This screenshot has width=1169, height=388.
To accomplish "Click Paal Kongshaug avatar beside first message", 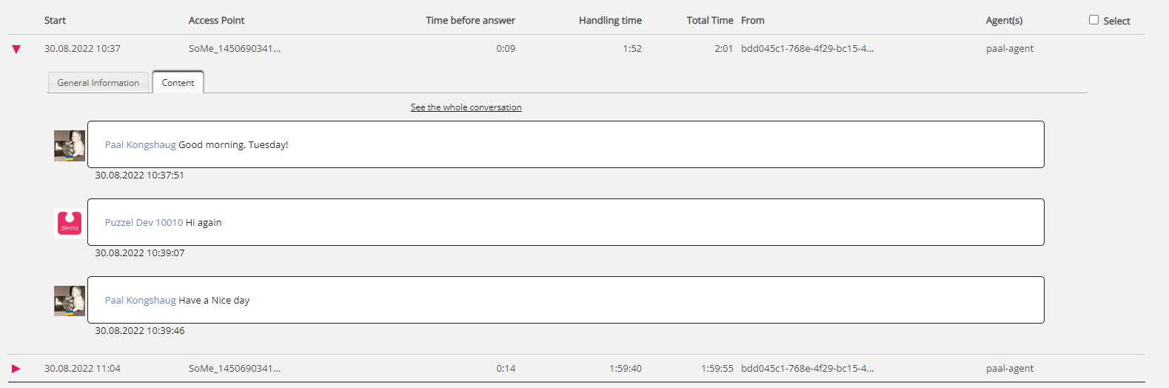I will [x=70, y=146].
